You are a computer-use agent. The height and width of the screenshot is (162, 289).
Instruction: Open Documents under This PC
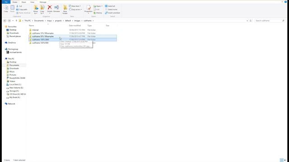[14, 65]
